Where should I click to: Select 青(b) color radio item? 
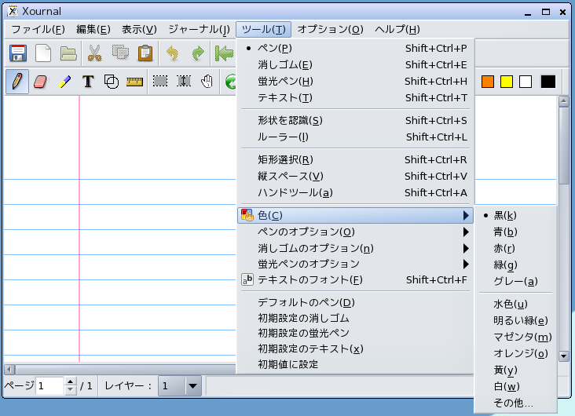[x=515, y=232]
